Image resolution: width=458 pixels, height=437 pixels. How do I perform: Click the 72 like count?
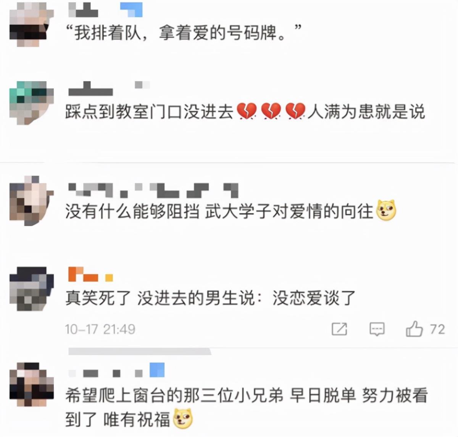click(437, 329)
